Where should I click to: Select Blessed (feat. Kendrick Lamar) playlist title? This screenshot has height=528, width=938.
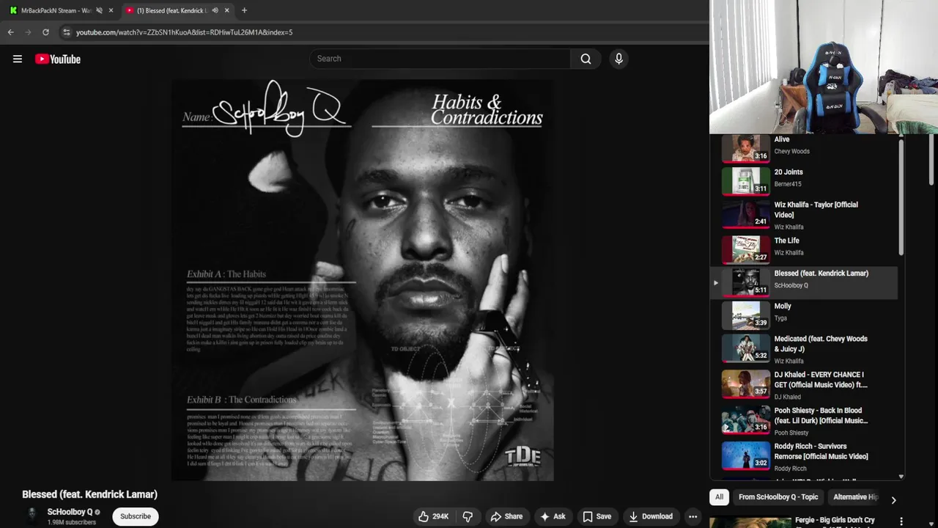(x=821, y=274)
